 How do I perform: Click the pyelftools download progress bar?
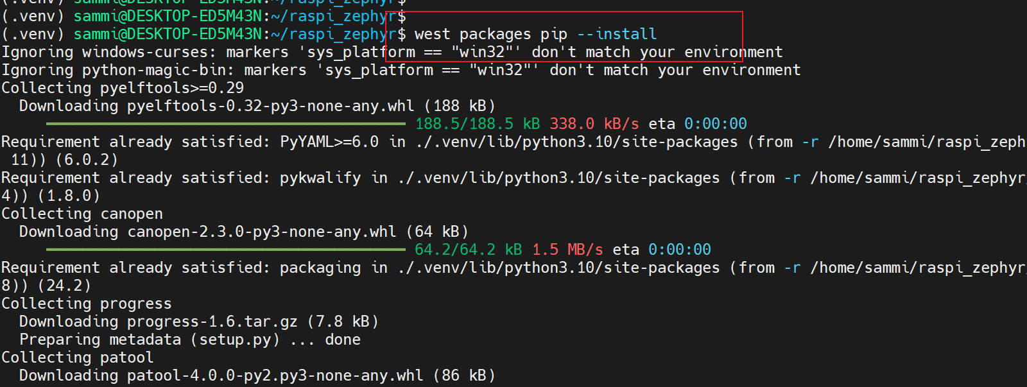click(x=226, y=123)
